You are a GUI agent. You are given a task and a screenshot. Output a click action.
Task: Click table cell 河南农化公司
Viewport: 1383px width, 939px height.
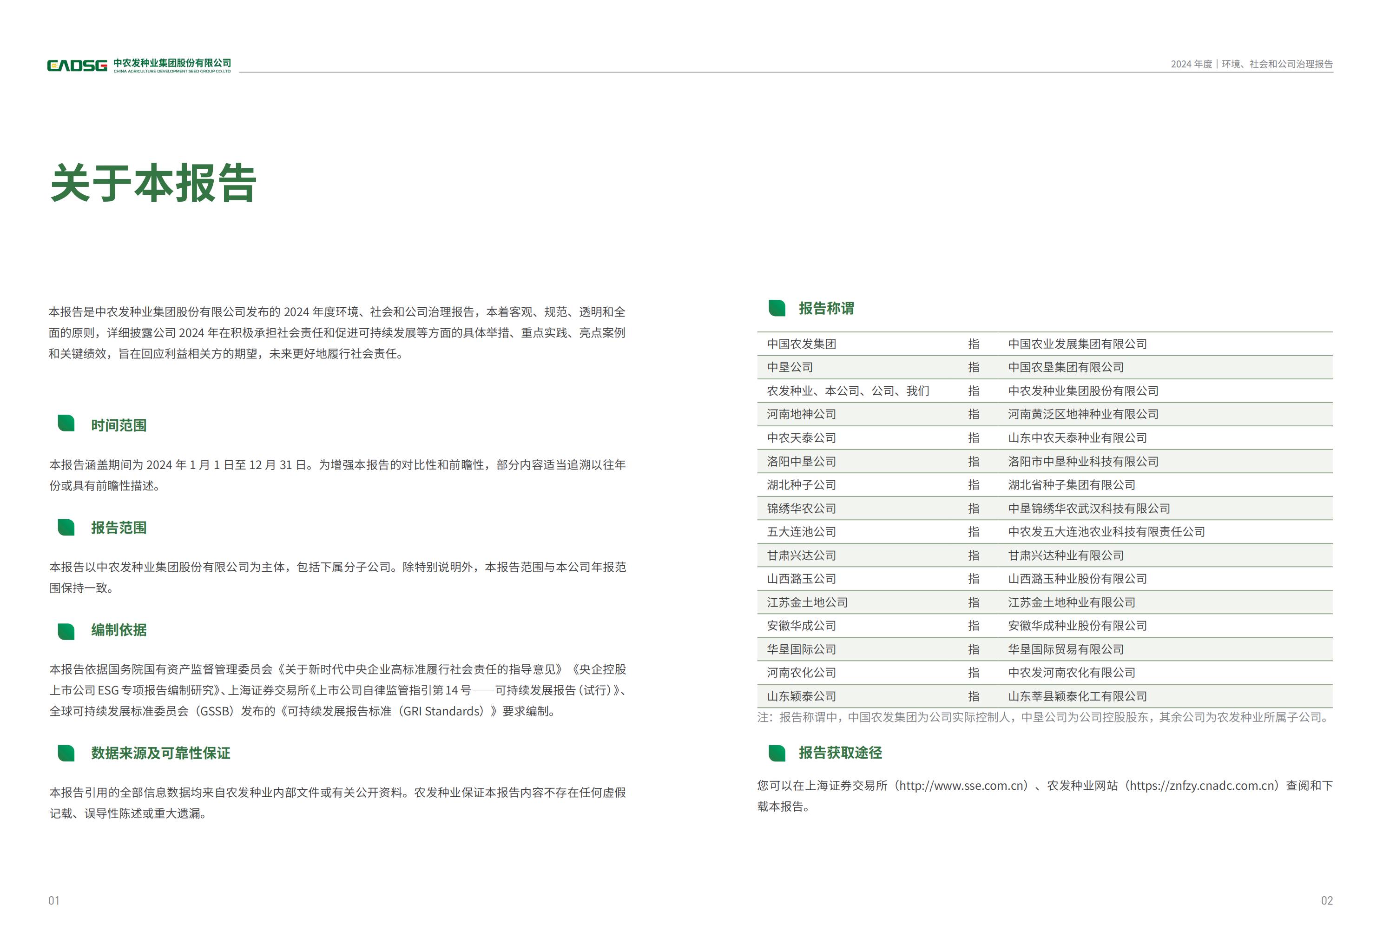802,673
